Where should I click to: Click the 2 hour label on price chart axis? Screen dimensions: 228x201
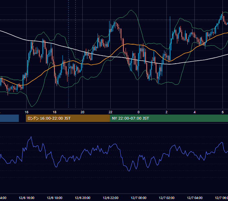tap(167, 112)
